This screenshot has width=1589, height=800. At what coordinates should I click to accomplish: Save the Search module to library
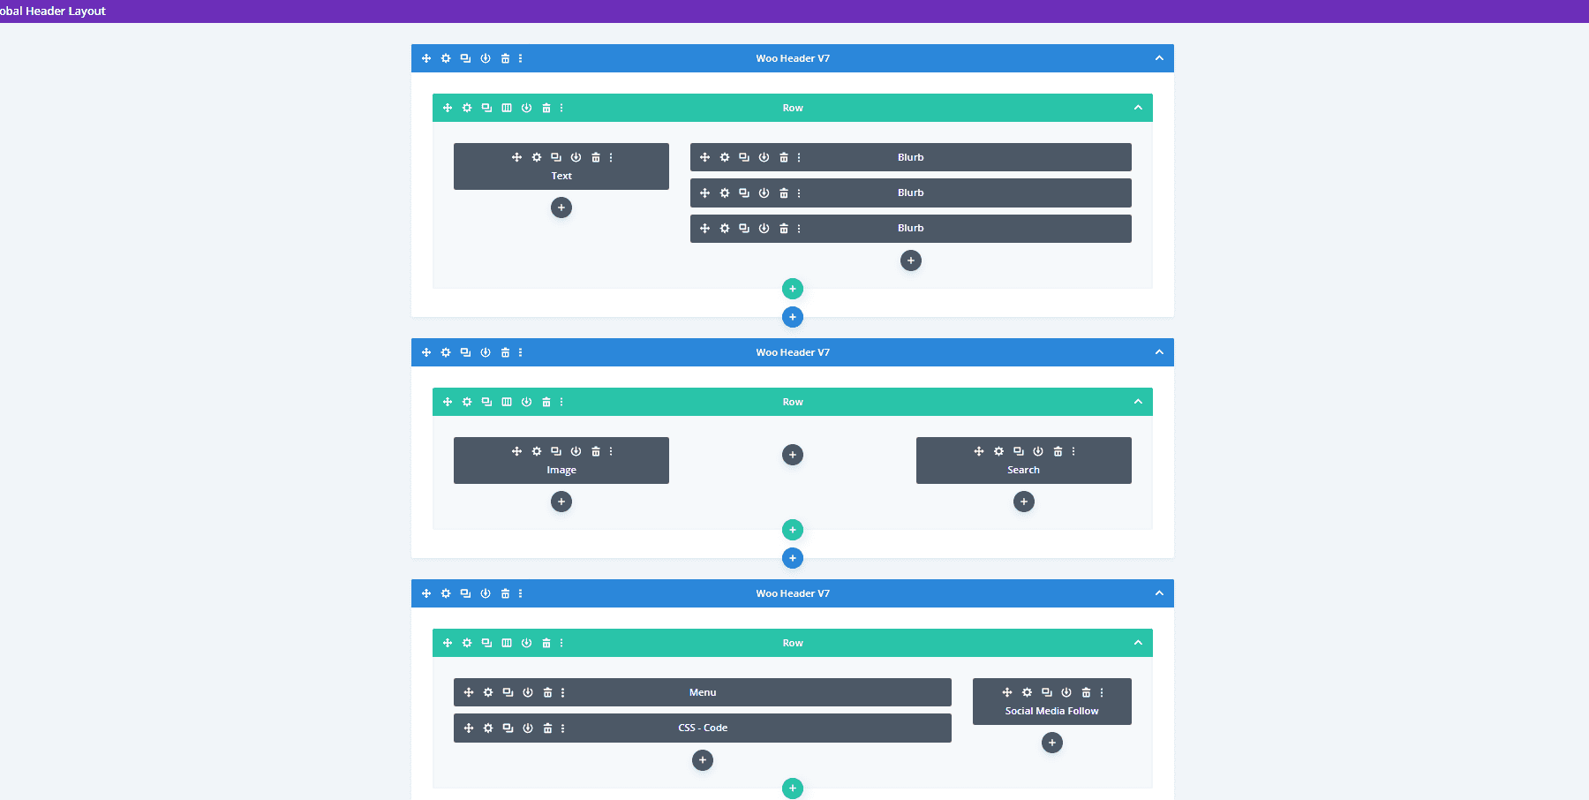point(1038,451)
